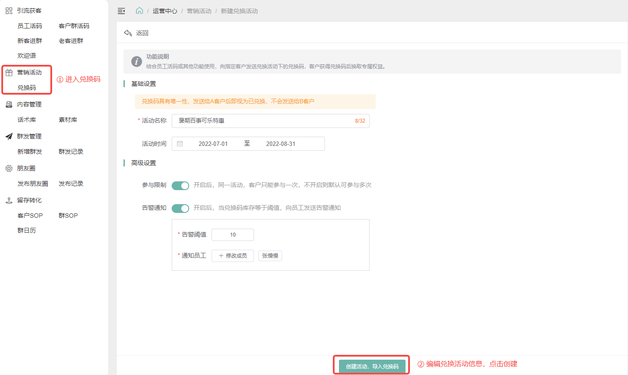
Task: Click the 群发管理 paper plane icon
Action: click(x=9, y=136)
